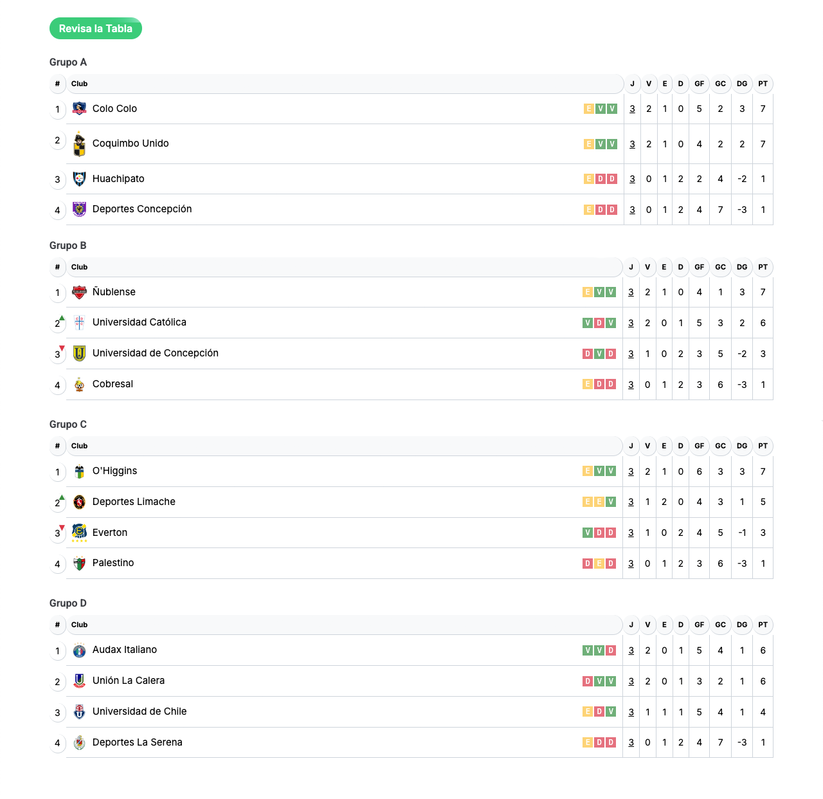Click the Universidad de Chile crest
This screenshot has height=799, width=823.
pyautogui.click(x=79, y=712)
